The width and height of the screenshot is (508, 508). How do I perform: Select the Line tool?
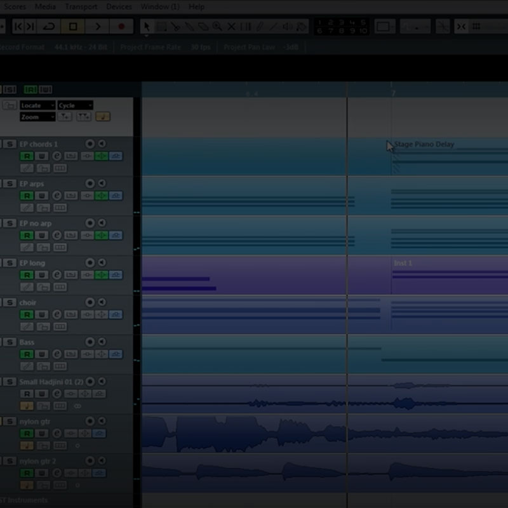pyautogui.click(x=273, y=27)
